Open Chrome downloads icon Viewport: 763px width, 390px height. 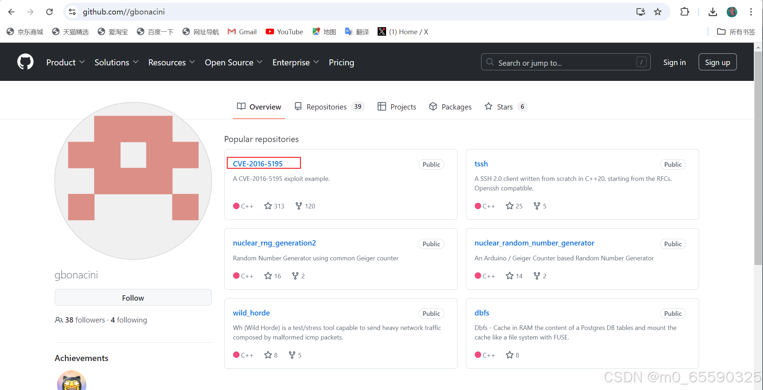point(712,12)
